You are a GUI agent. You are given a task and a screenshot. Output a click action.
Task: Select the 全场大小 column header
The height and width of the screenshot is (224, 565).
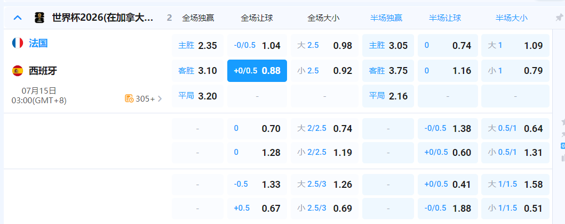click(323, 18)
